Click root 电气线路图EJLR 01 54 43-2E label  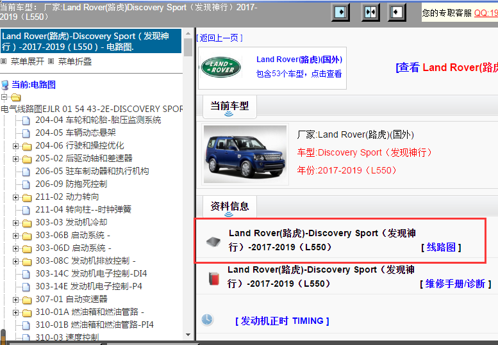tap(92, 109)
